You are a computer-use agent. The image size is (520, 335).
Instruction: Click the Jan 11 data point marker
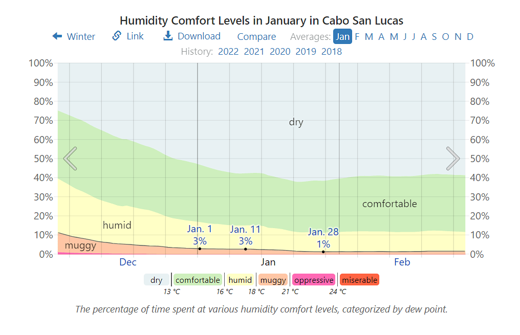245,249
